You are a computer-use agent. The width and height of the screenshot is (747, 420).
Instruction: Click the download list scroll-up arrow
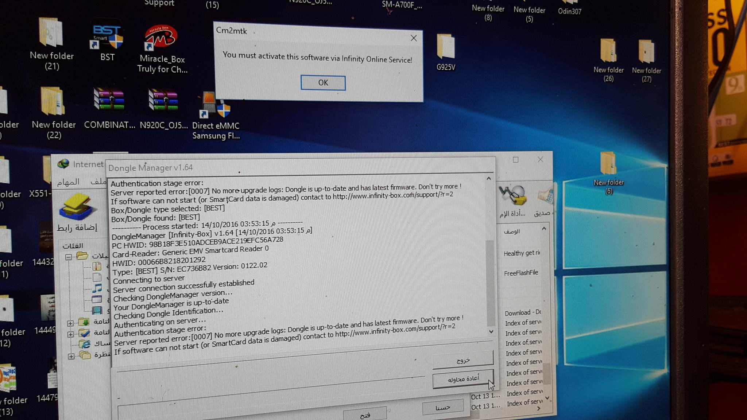click(544, 229)
